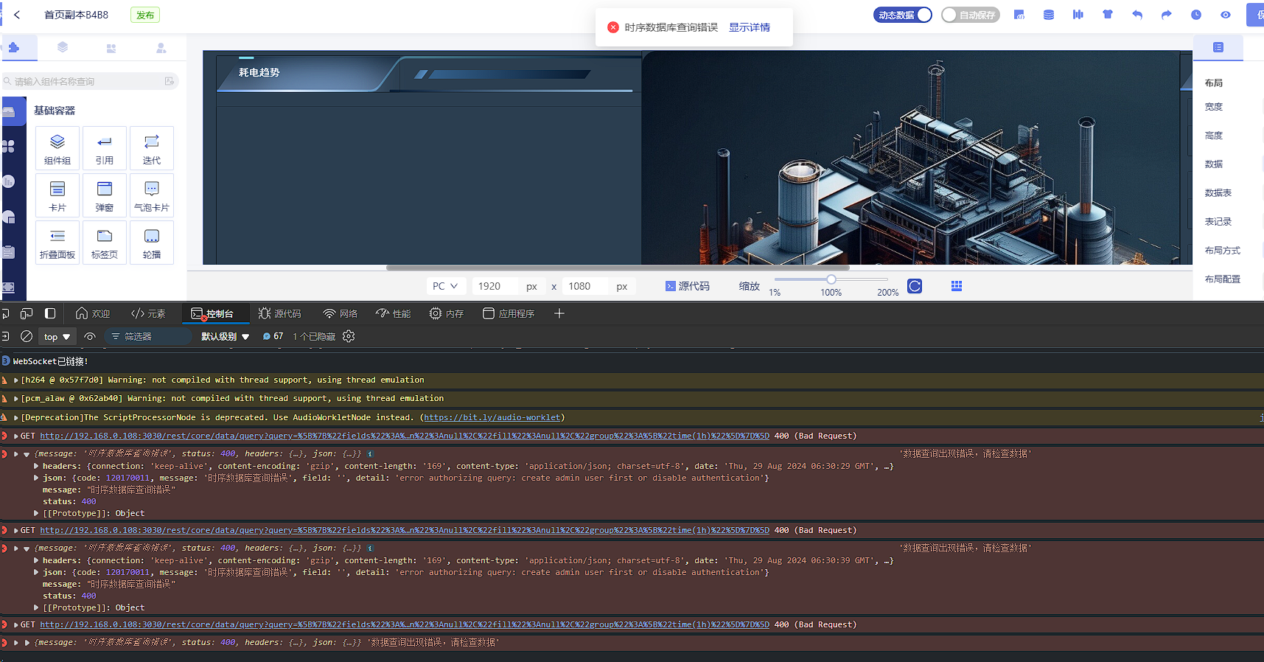Open the user icon tab in left panel
Viewport: 1264px width, 662px height.
[161, 48]
